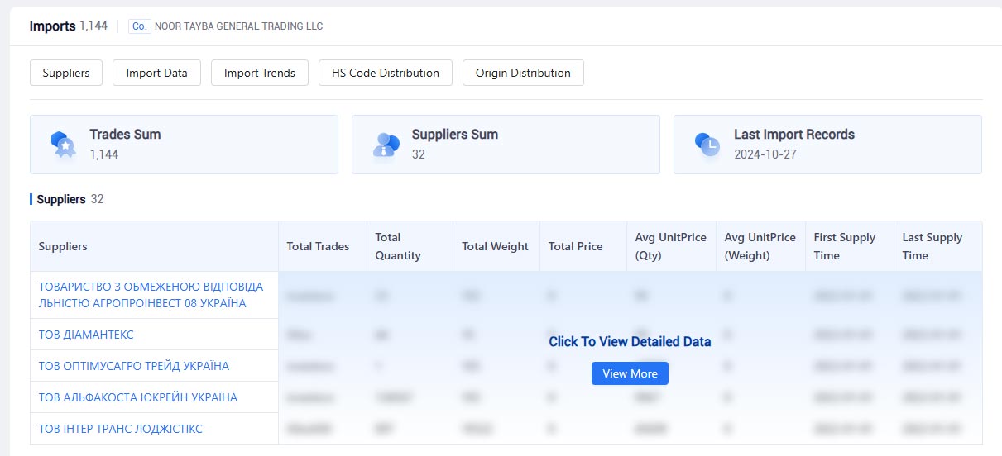The image size is (1002, 456).
Task: Click the View More button
Action: pos(630,373)
